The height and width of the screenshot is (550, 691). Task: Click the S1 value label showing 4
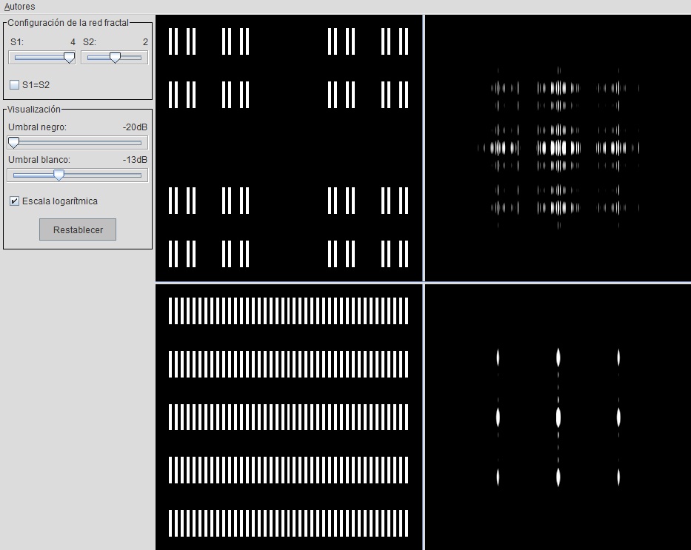pyautogui.click(x=73, y=42)
